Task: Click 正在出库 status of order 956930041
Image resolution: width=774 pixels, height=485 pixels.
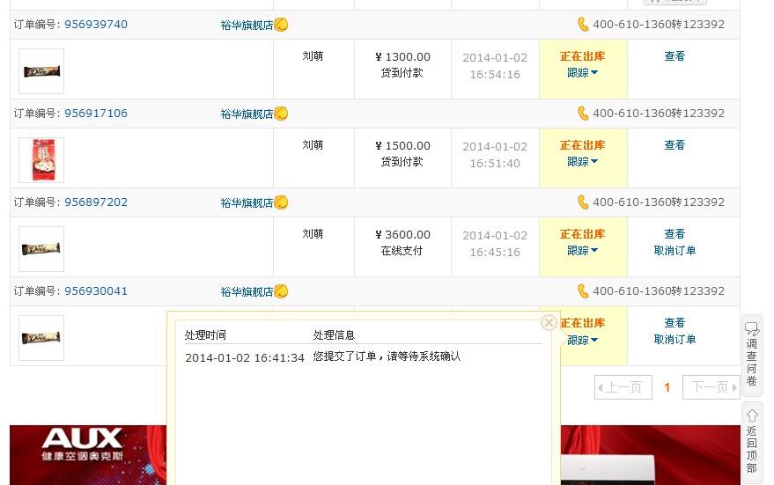Action: click(x=583, y=323)
